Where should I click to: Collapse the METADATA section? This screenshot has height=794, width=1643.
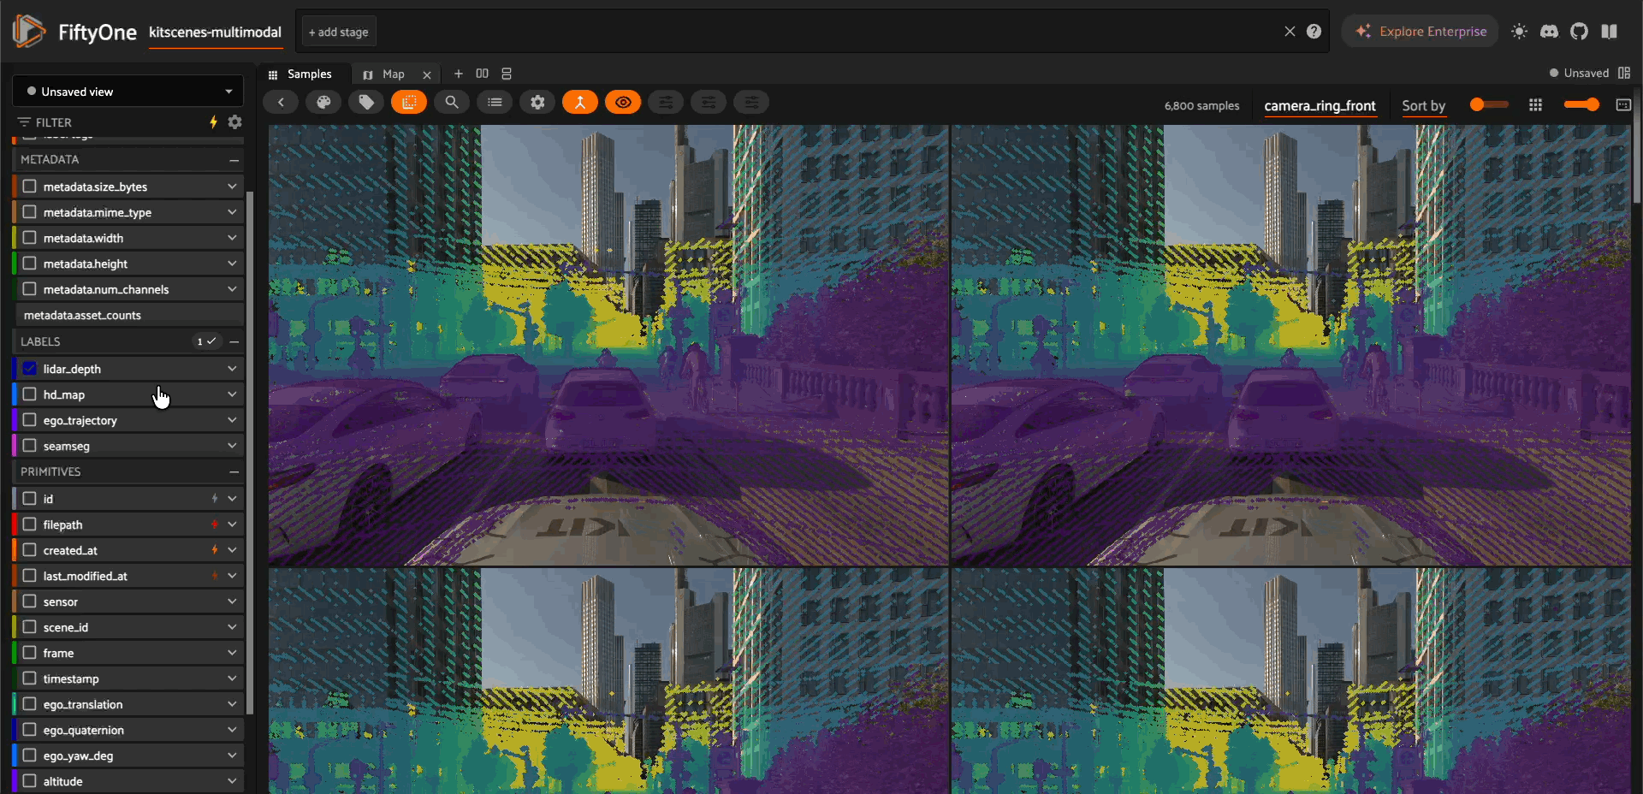(x=234, y=160)
